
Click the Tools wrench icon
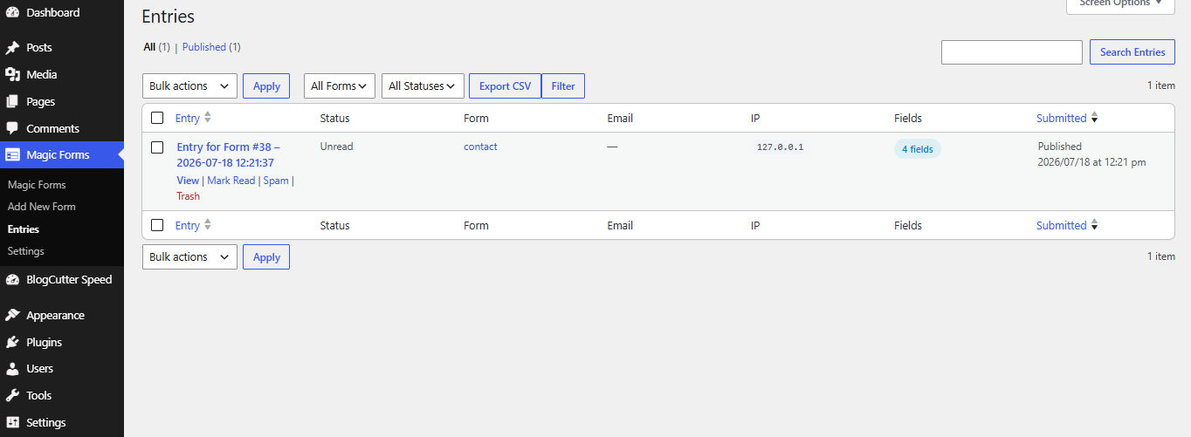pos(12,396)
